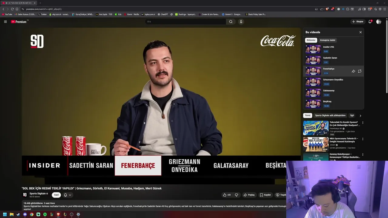Loop the Fenerbahçe chapter with repeat icon

pos(360,71)
